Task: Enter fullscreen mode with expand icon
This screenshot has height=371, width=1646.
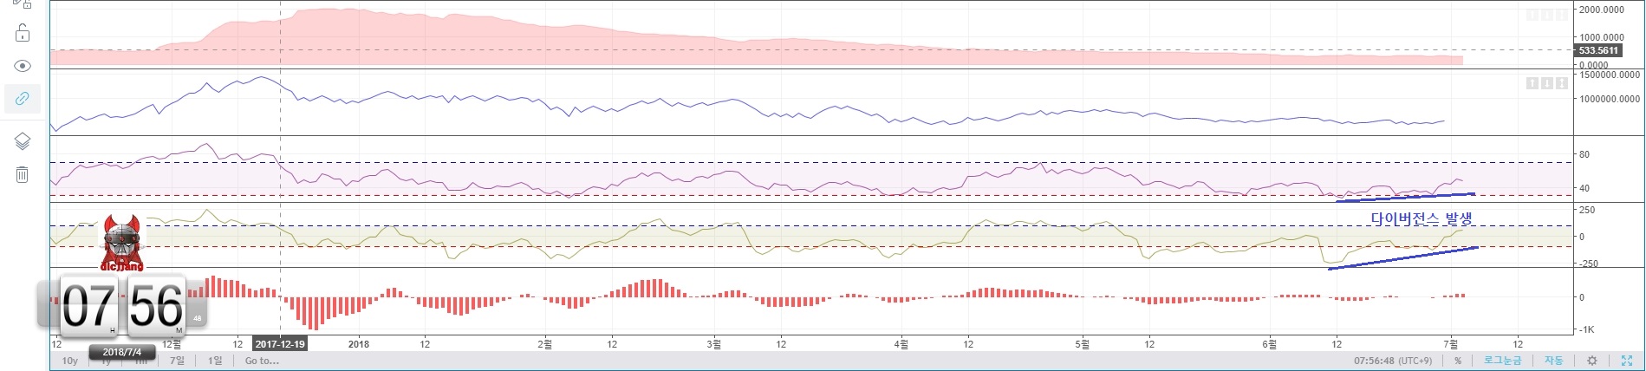Action: (x=1627, y=361)
